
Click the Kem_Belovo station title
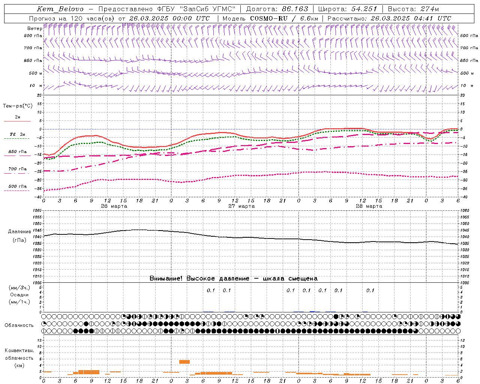pyautogui.click(x=60, y=9)
